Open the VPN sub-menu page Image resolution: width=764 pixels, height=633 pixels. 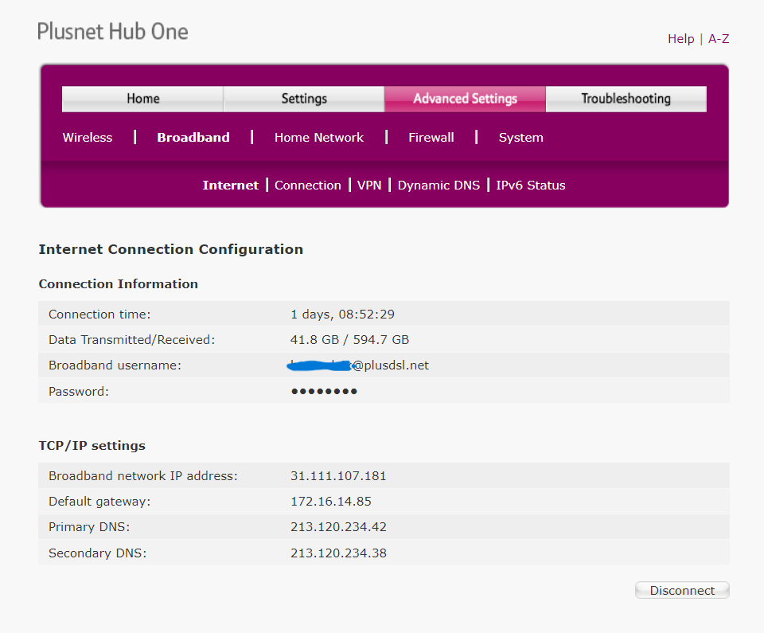point(369,186)
